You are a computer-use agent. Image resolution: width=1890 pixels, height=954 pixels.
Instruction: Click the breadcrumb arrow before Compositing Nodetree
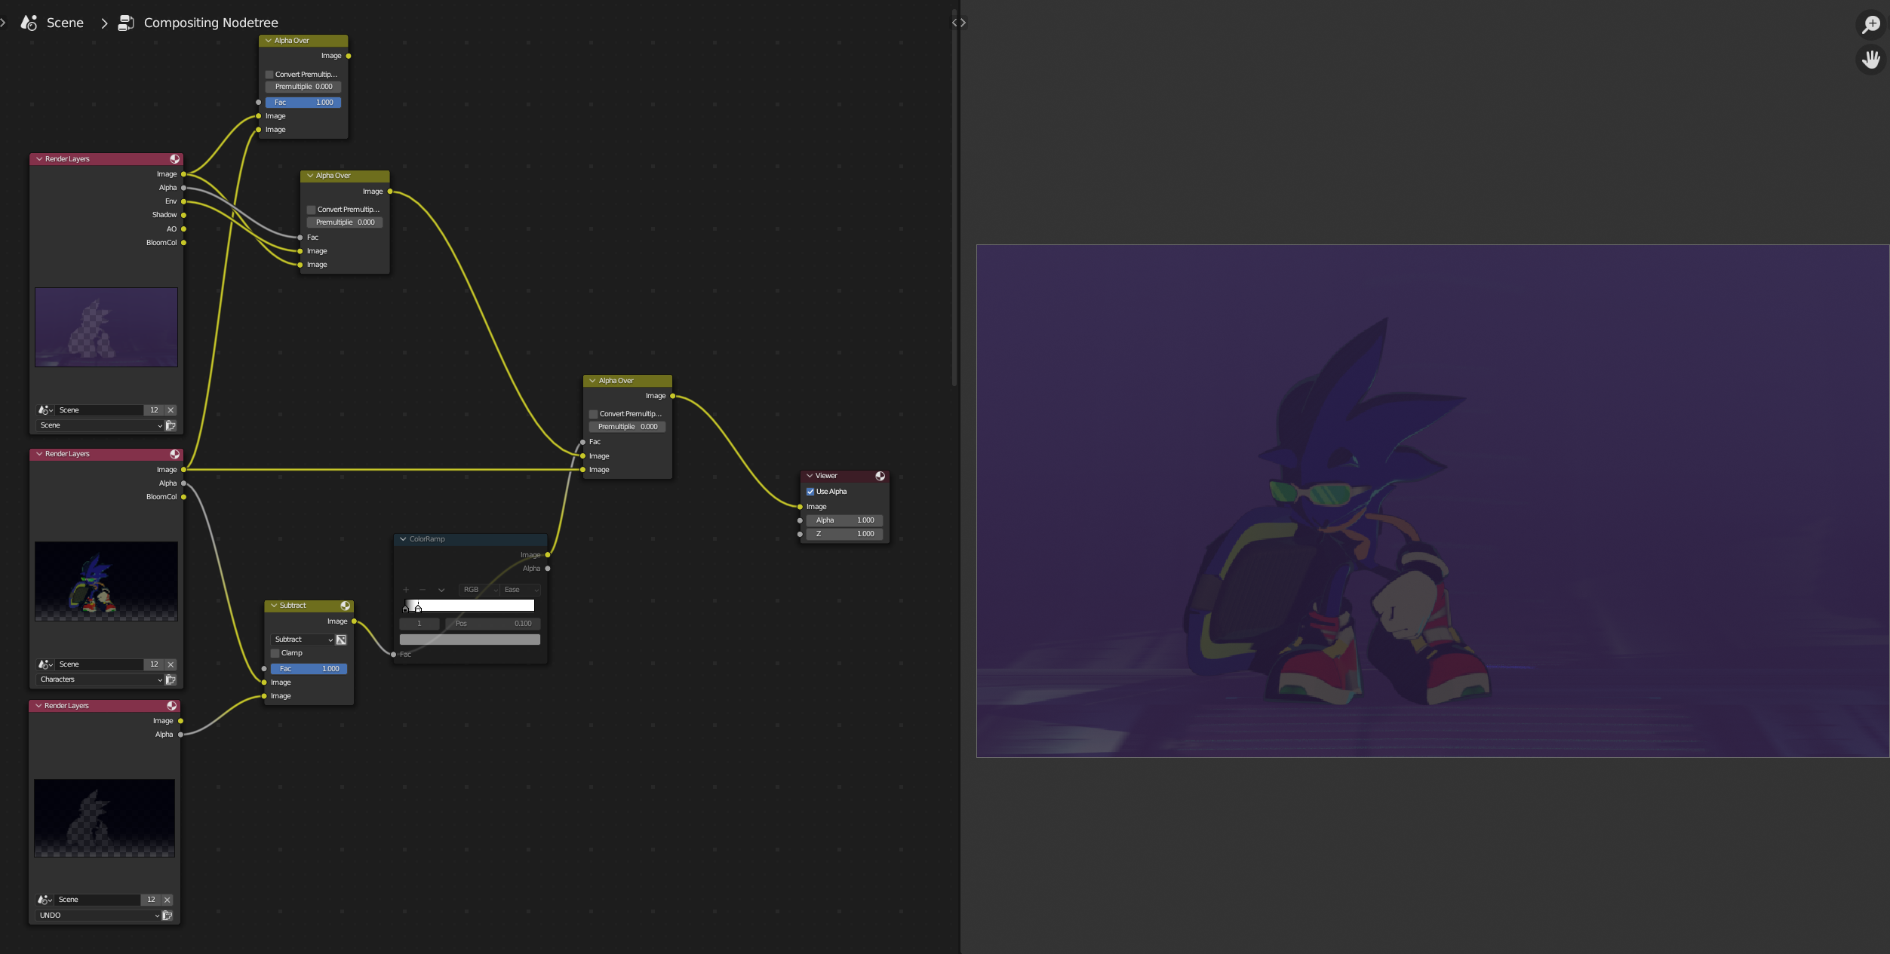104,23
